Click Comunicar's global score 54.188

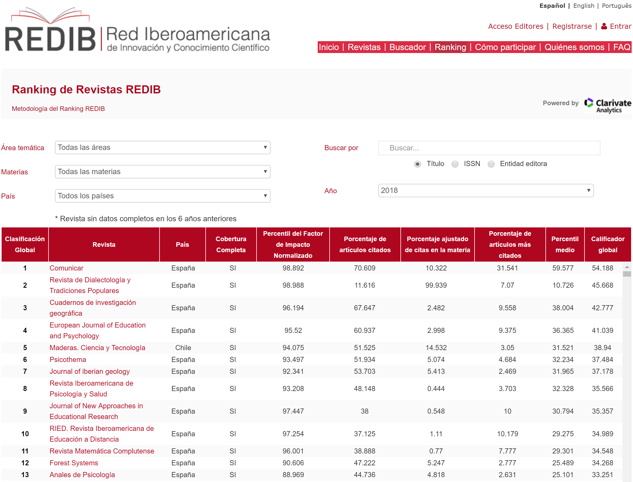pos(602,268)
